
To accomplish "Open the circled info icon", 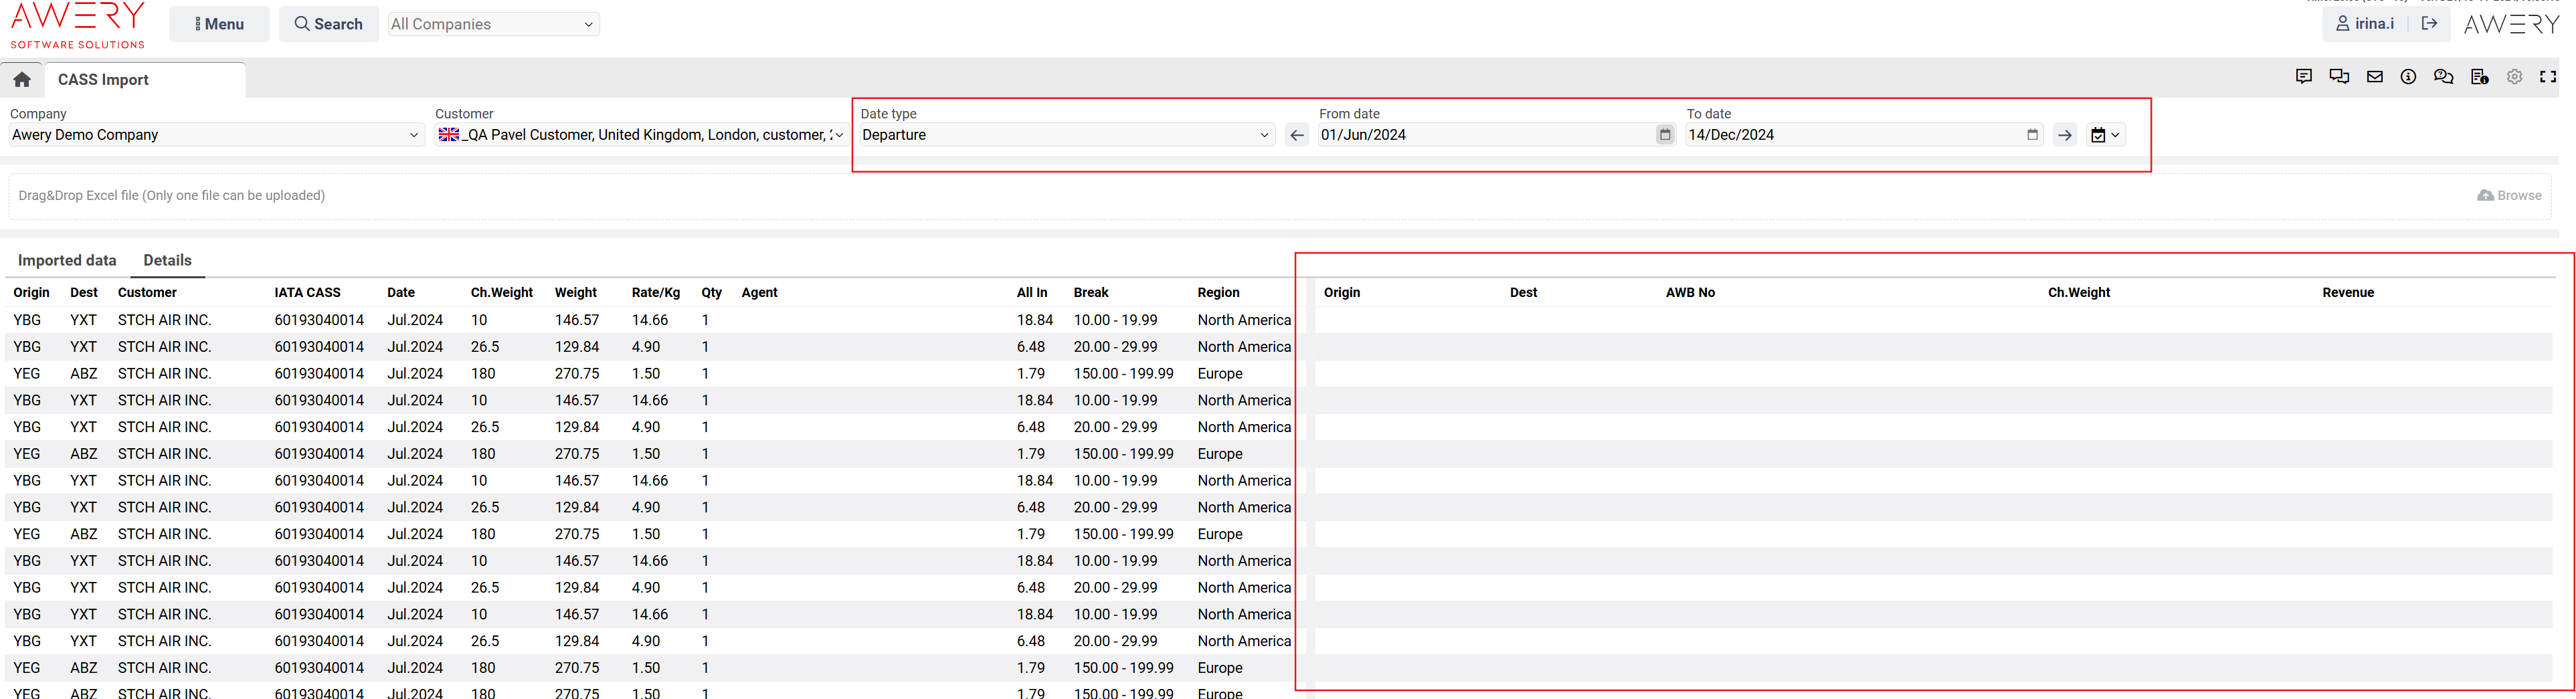I will click(x=2408, y=77).
